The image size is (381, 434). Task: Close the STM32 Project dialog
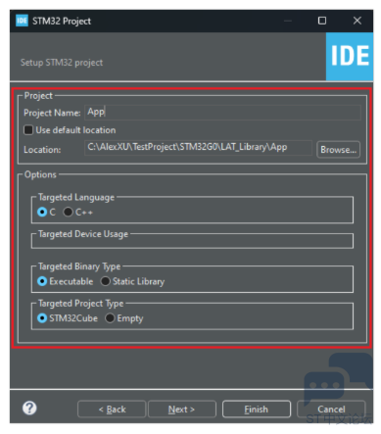coord(357,21)
